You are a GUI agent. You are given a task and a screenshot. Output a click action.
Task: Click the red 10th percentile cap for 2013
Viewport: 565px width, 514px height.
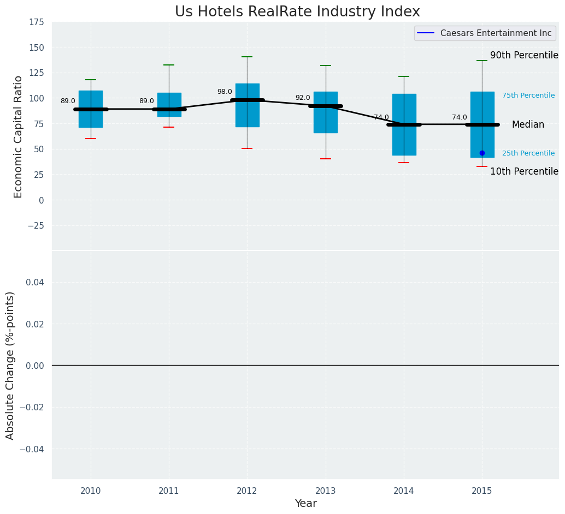click(326, 159)
